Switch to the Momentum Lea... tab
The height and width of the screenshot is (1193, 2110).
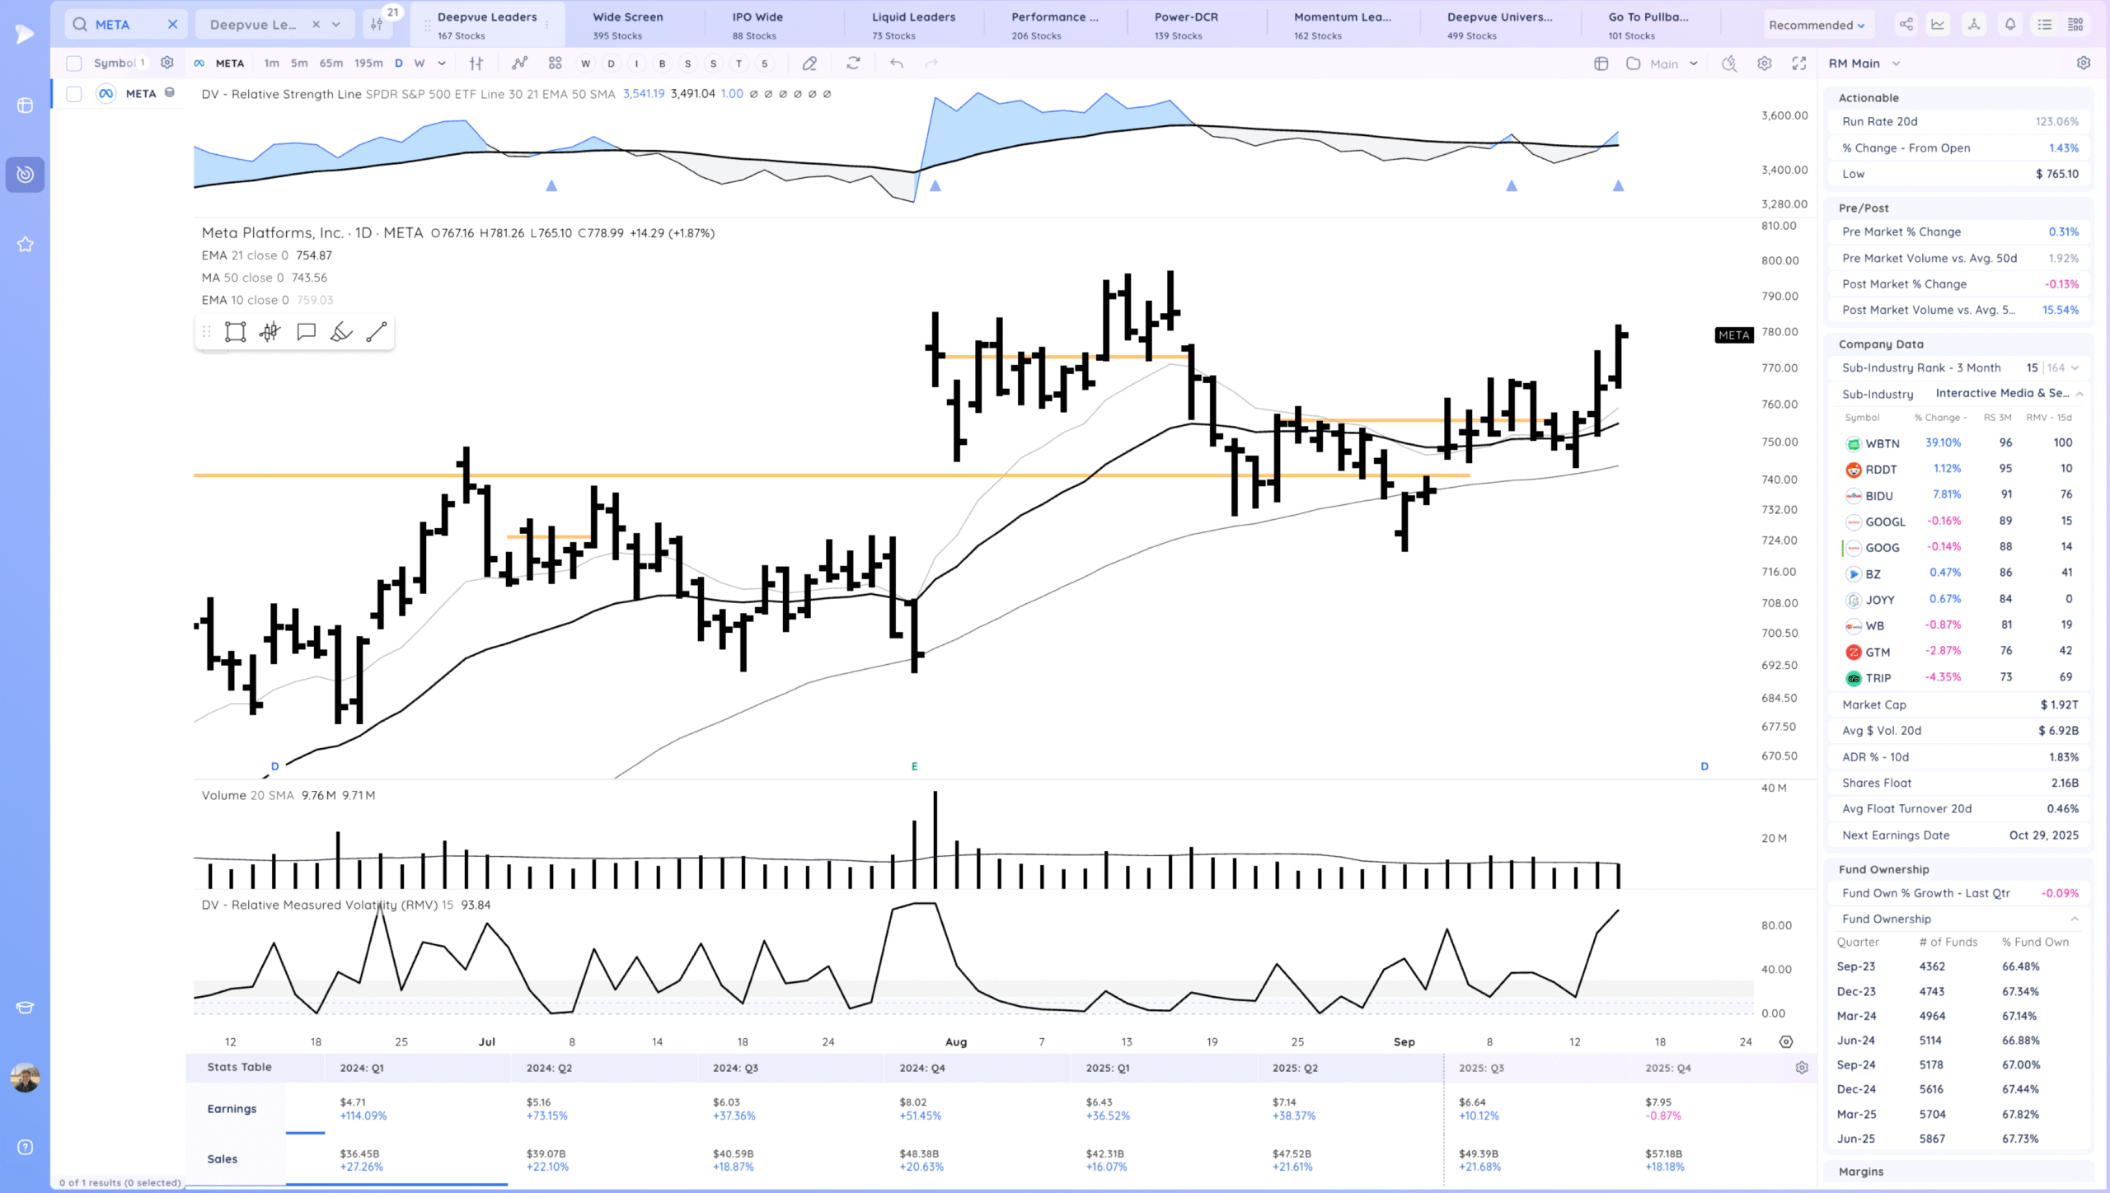click(1342, 25)
